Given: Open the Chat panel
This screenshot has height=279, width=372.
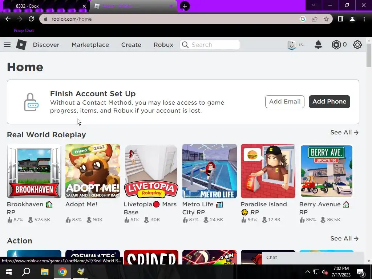Looking at the screenshot, I should [x=313, y=258].
